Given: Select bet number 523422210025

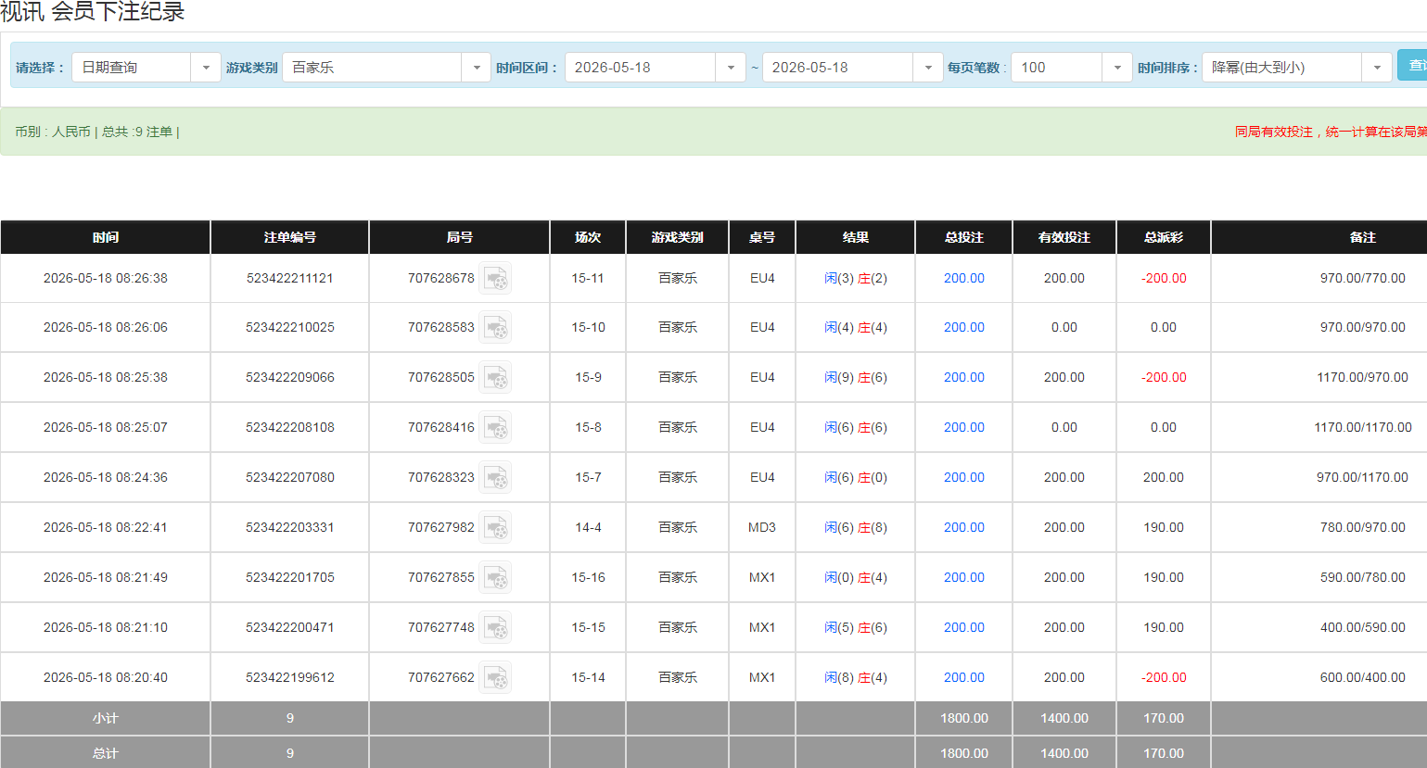Looking at the screenshot, I should click(x=290, y=327).
